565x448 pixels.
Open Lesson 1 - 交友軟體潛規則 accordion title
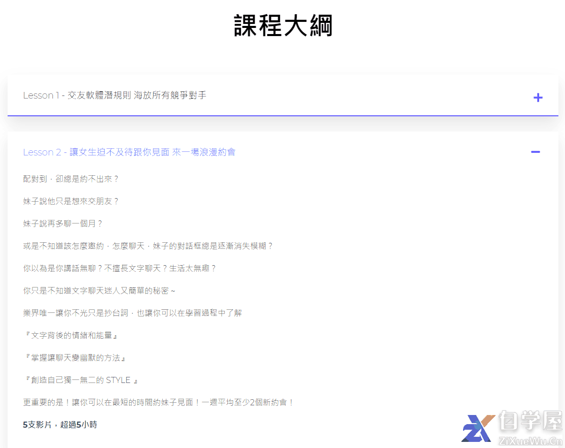click(x=115, y=95)
